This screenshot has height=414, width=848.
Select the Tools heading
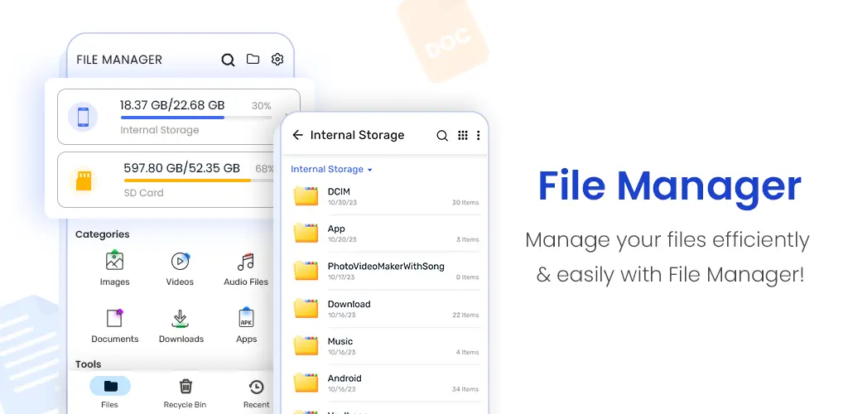88,364
